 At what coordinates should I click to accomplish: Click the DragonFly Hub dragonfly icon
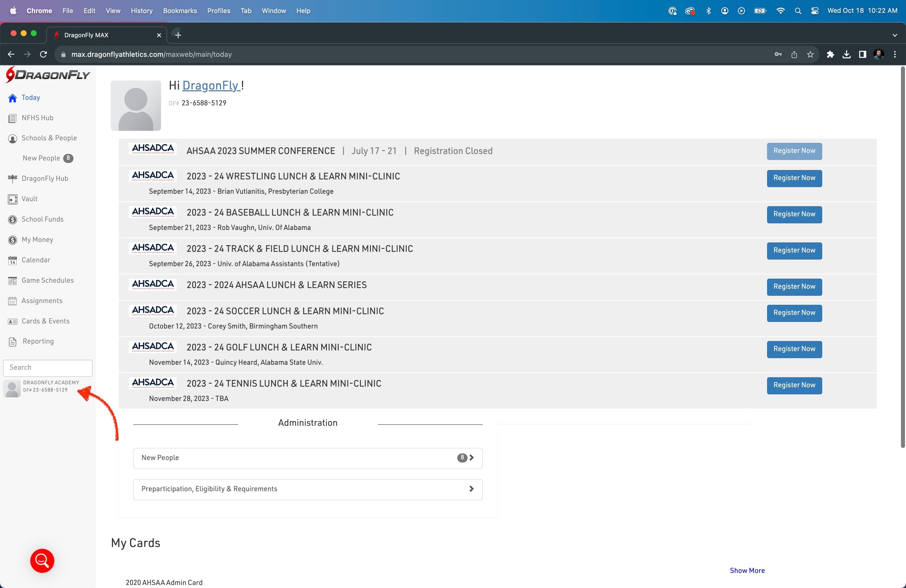click(13, 179)
